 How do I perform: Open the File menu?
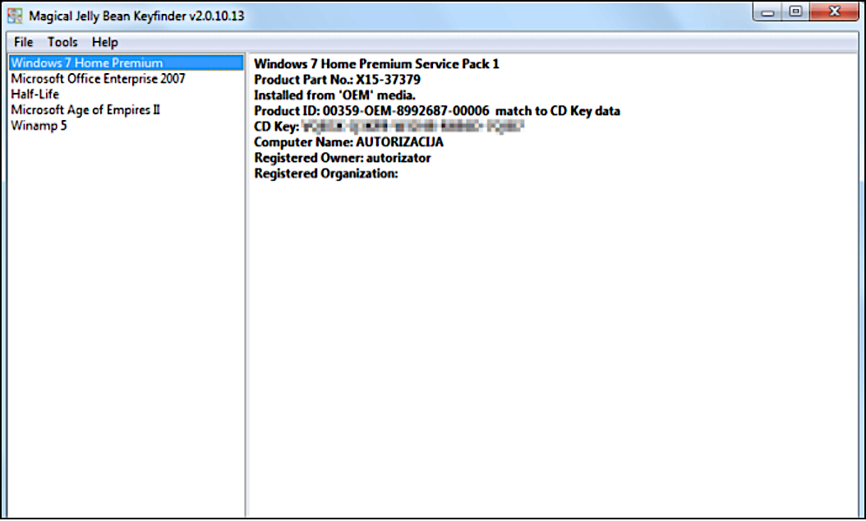[24, 42]
